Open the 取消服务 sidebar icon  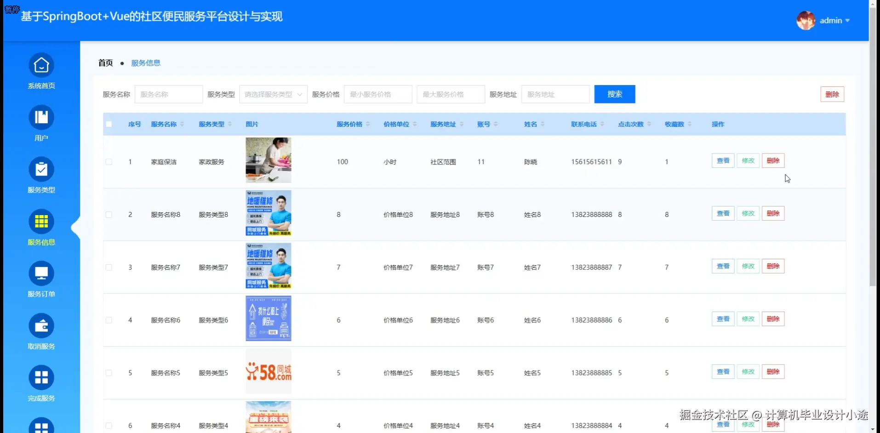(41, 326)
